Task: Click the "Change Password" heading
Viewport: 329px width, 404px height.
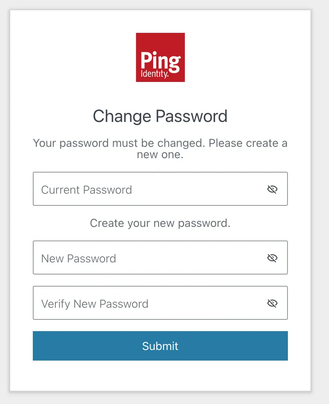Action: pyautogui.click(x=160, y=116)
